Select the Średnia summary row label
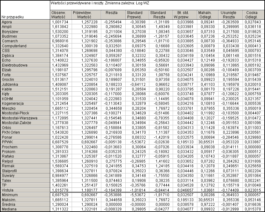Screen dimensions: 265x212 coord(25,205)
